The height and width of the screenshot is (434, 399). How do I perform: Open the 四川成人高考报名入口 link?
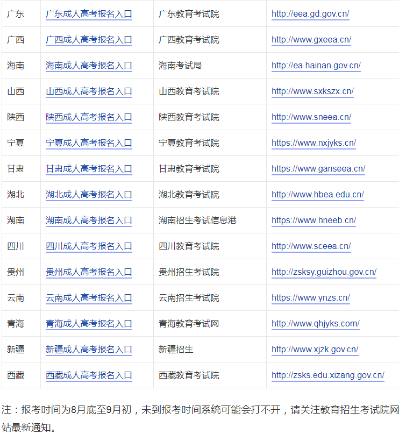[x=89, y=246]
